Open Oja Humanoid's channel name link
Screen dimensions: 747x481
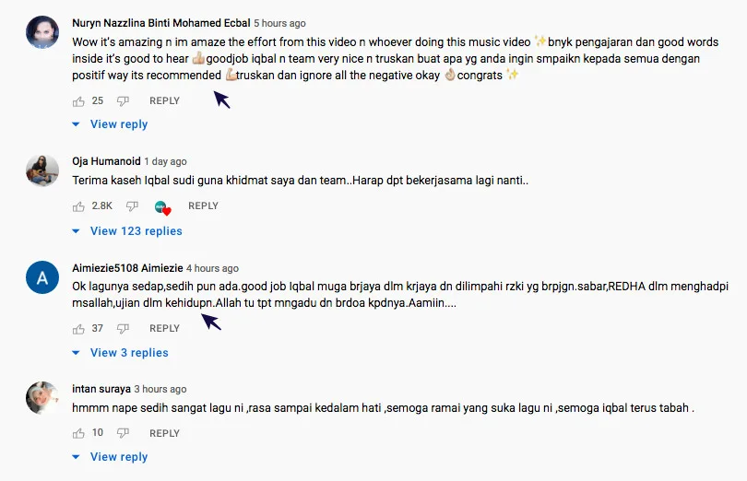click(x=106, y=161)
